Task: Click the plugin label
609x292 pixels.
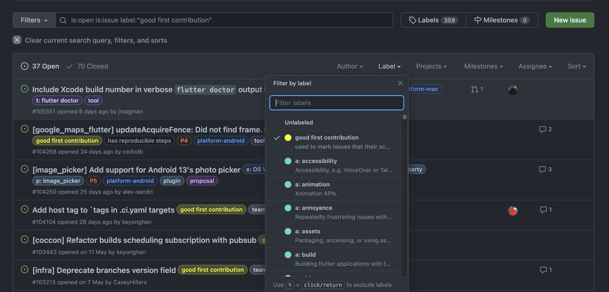Action: [172, 181]
